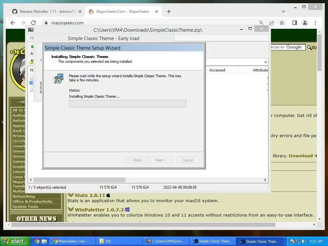Click the Chrome page vertical scrollbar thumb

(x=319, y=53)
